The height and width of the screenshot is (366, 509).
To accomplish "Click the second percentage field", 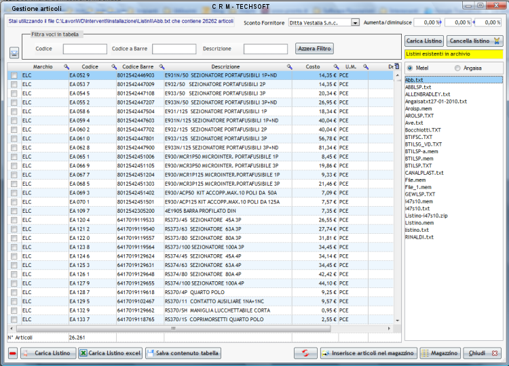I will [458, 22].
